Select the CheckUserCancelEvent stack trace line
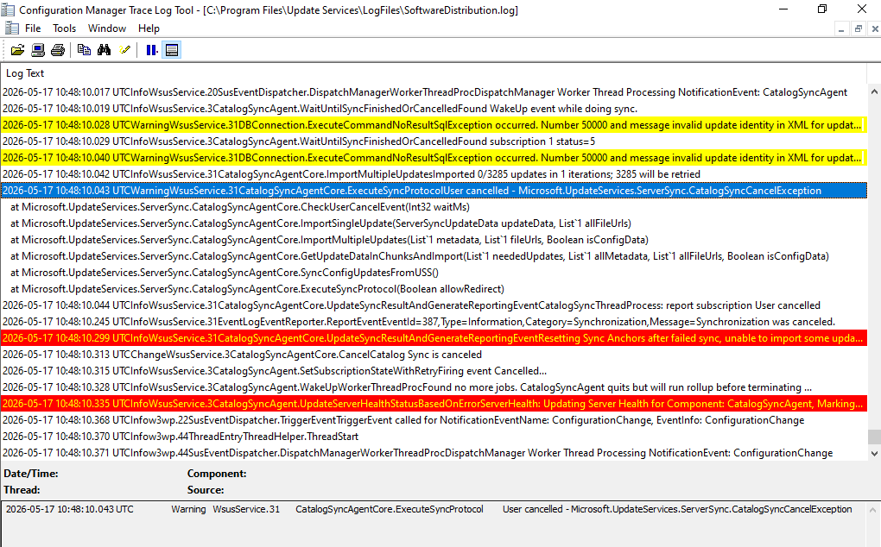This screenshot has height=547, width=881. 434,207
